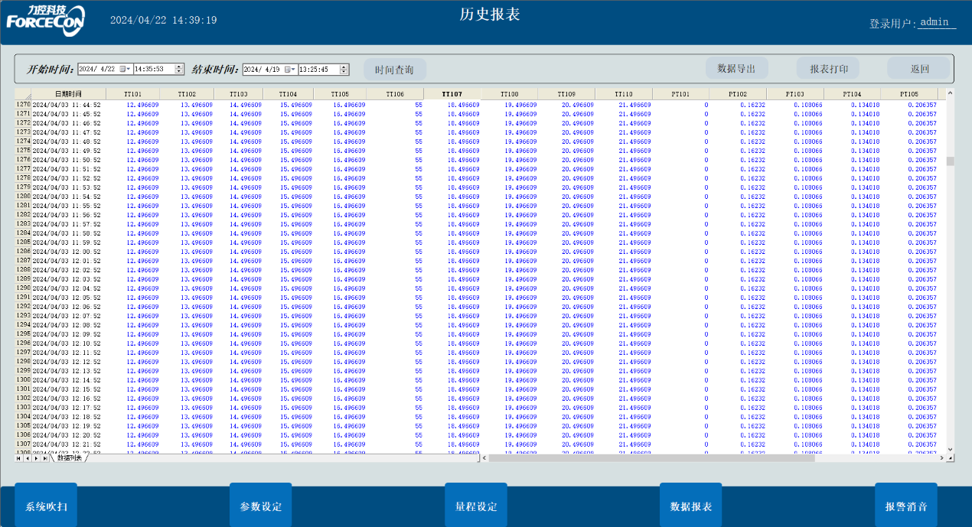Click next sheet navigation arrow
This screenshot has width=972, height=527.
[x=36, y=458]
